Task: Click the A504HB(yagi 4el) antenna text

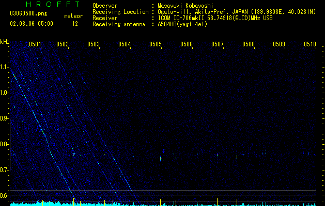Action: [x=182, y=24]
